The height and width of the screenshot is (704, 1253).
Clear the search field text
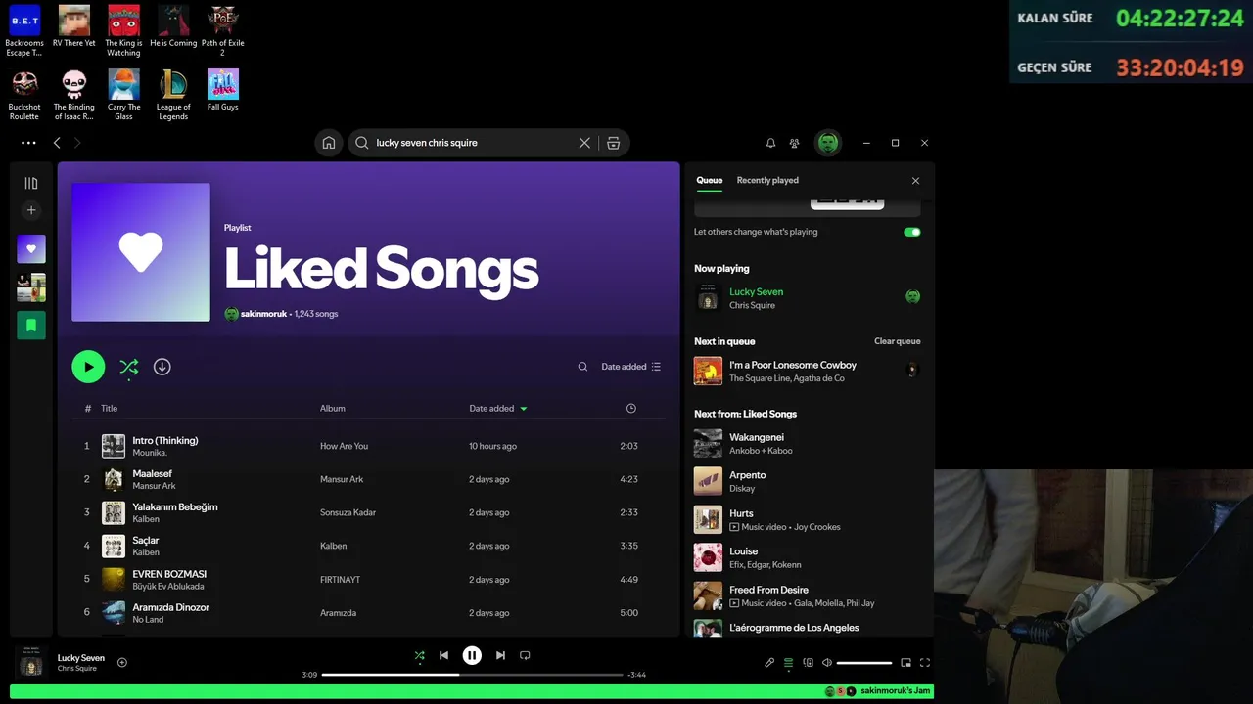click(584, 143)
